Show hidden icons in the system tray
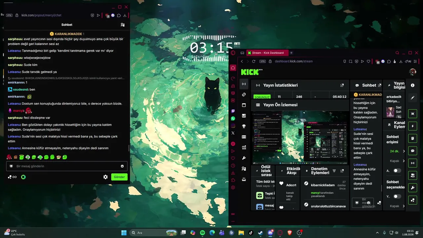 click(x=377, y=233)
